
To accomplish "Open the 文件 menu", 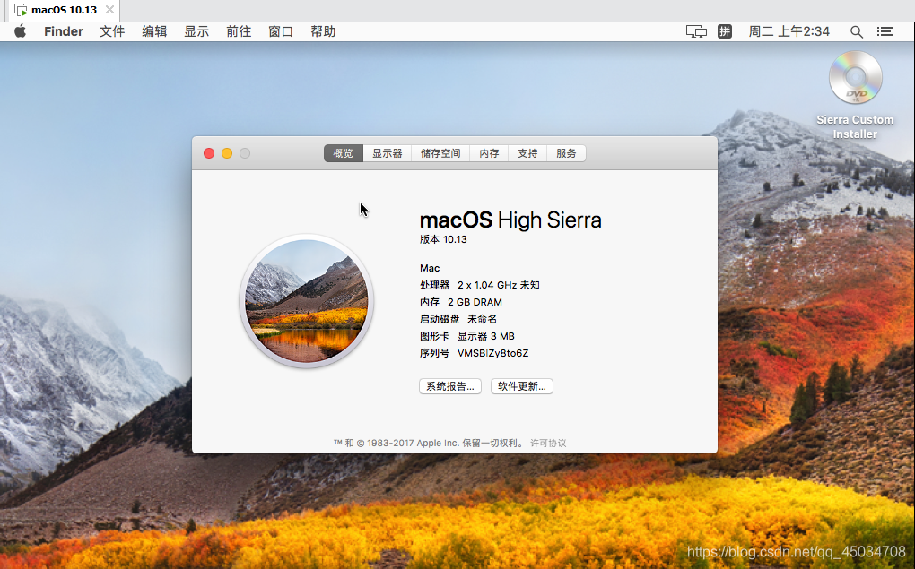I will pos(112,31).
